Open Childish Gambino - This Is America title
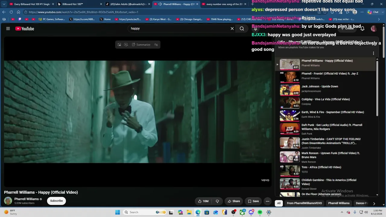 point(329,182)
